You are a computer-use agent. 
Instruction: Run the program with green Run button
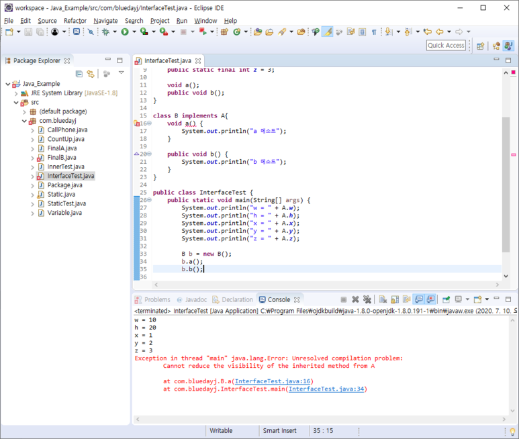click(125, 32)
